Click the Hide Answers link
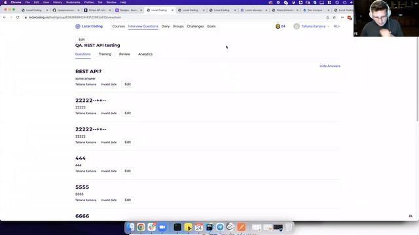Image resolution: width=419 pixels, height=235 pixels. pos(330,66)
